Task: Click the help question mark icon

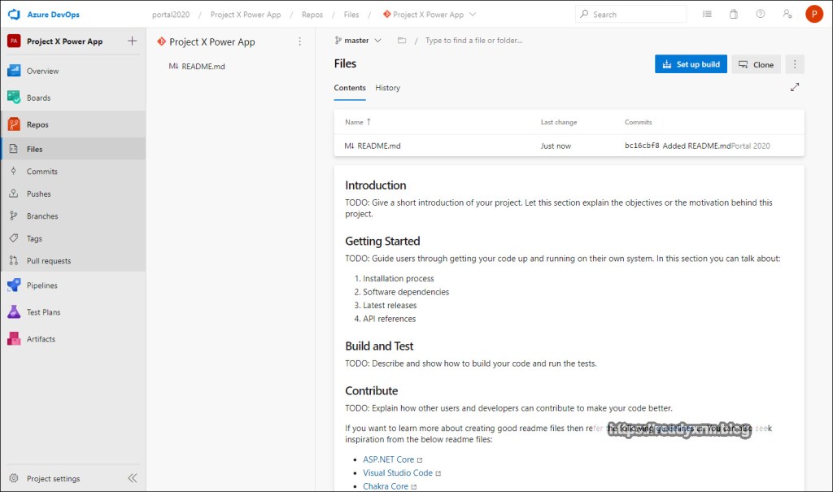Action: [x=760, y=15]
